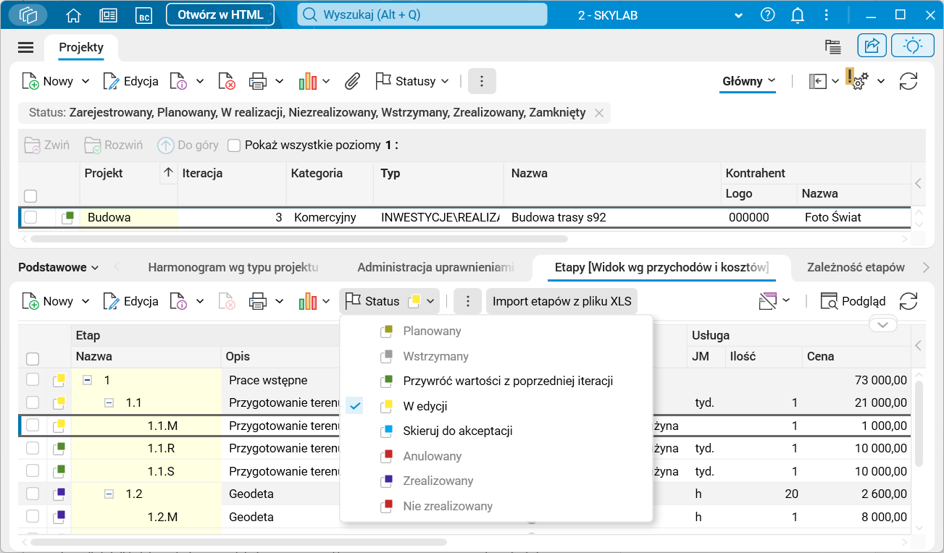The height and width of the screenshot is (553, 944).
Task: Open notifications with the bell icon
Action: [798, 14]
